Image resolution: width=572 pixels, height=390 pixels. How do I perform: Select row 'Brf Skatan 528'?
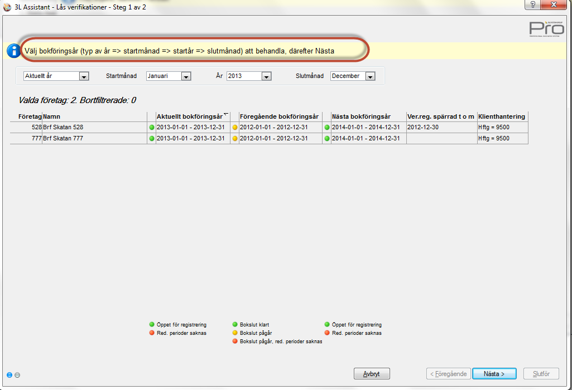269,128
